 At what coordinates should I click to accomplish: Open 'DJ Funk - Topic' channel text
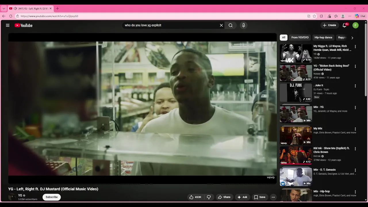tap(321, 89)
